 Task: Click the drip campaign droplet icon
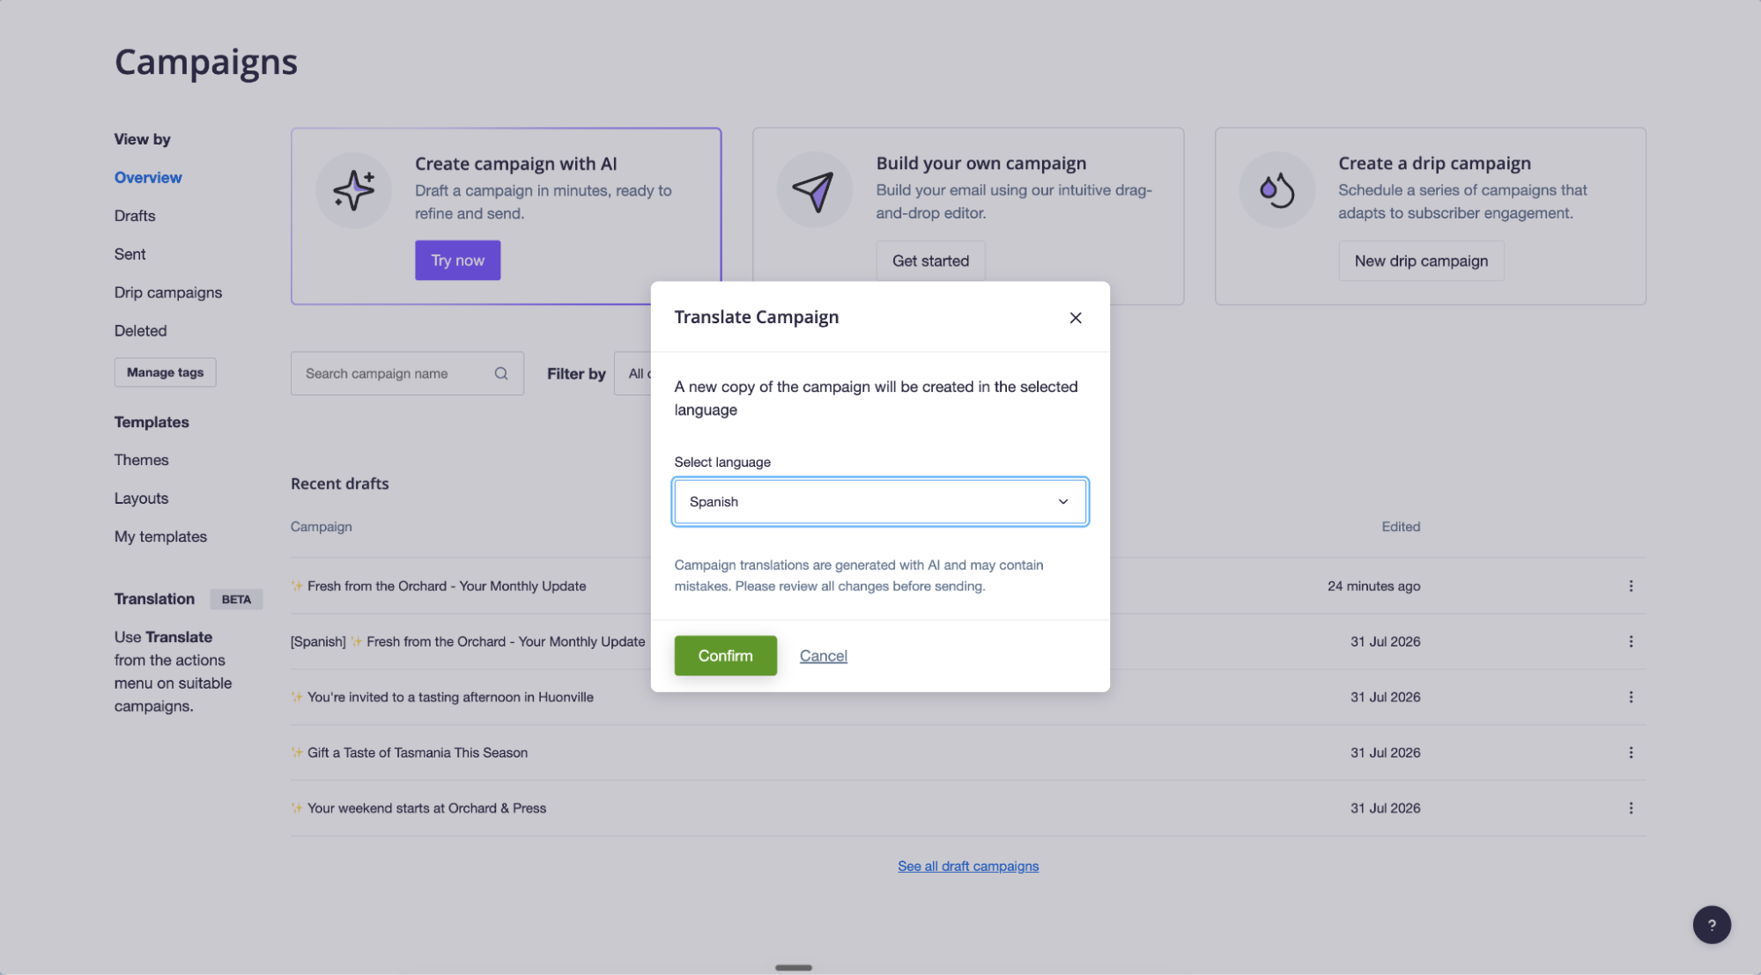1276,190
